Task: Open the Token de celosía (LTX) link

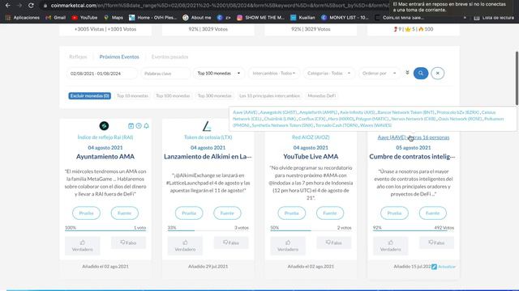Action: (208, 137)
